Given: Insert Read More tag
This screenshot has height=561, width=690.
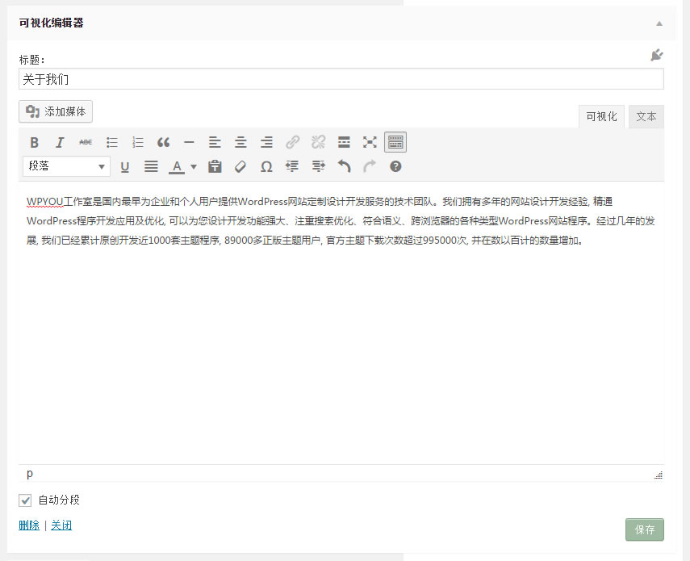Looking at the screenshot, I should click(344, 142).
